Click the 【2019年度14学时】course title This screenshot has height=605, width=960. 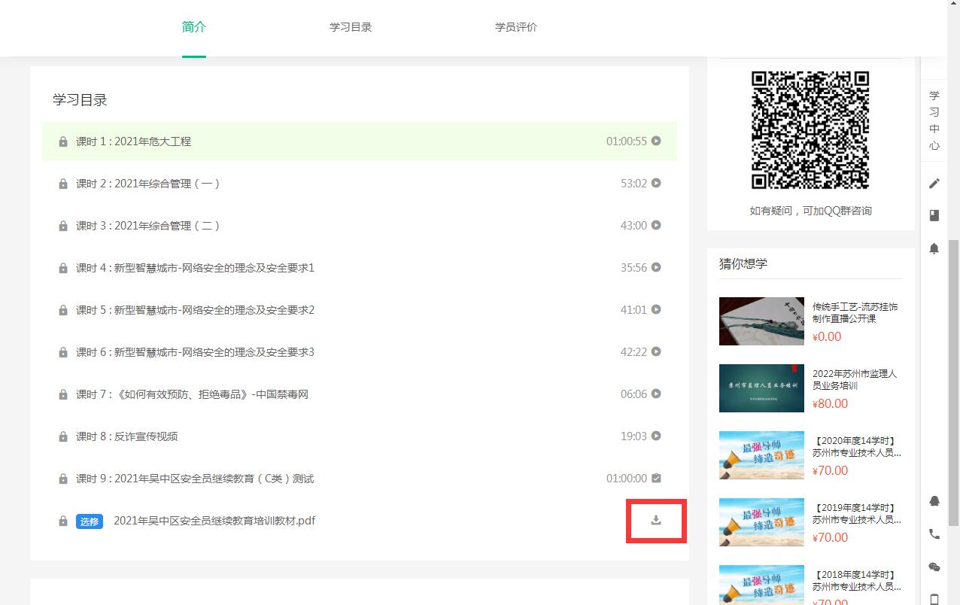(857, 514)
